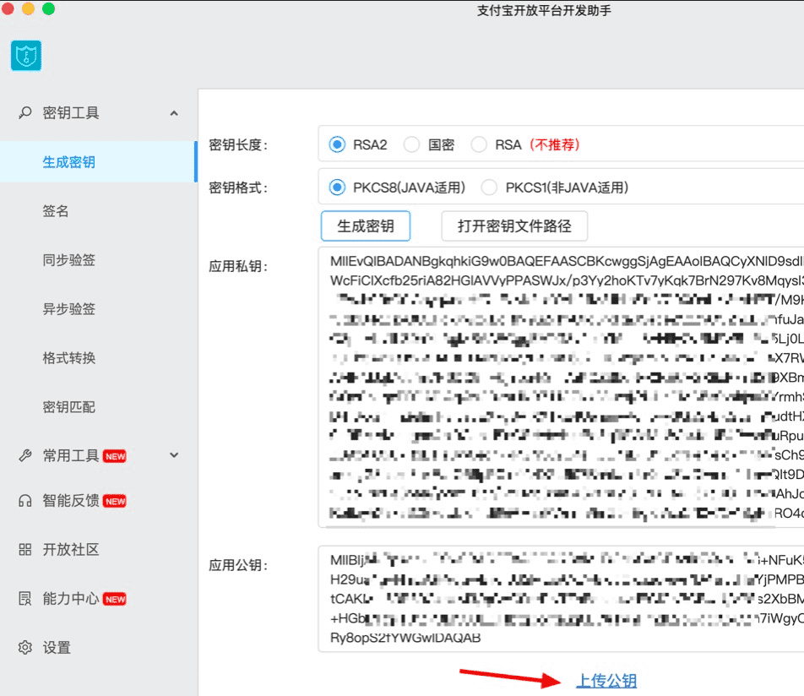Click the gear icon beside 设置
804x696 pixels.
coord(25,647)
